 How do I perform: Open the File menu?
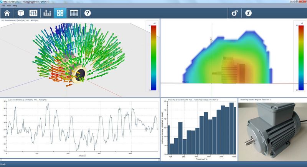[3, 6]
